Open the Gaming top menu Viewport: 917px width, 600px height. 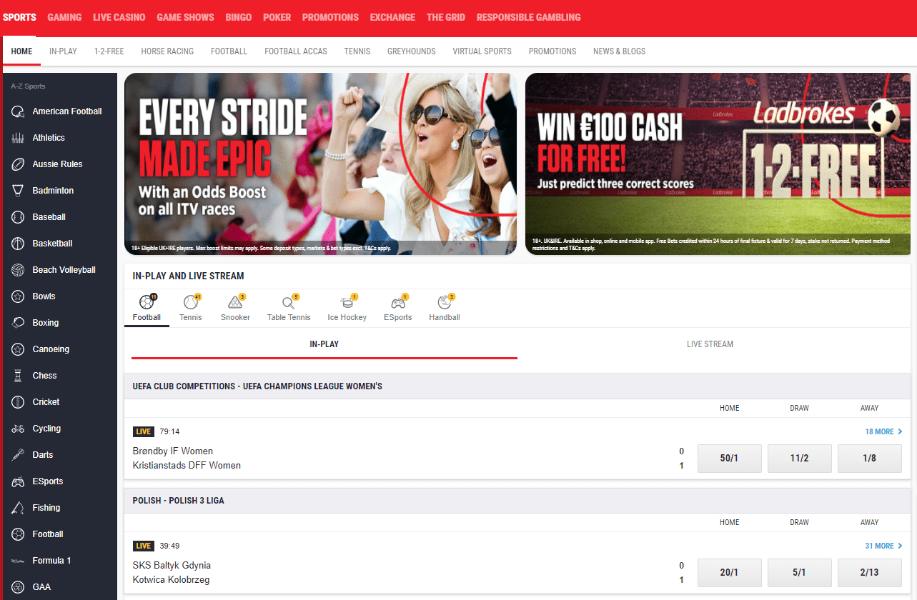point(64,17)
